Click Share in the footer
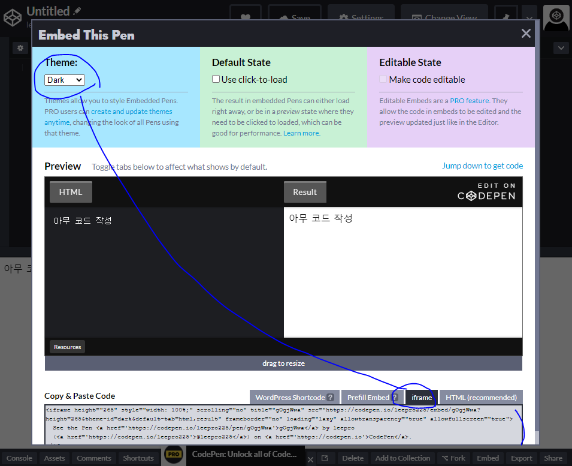The image size is (572, 466). [553, 458]
